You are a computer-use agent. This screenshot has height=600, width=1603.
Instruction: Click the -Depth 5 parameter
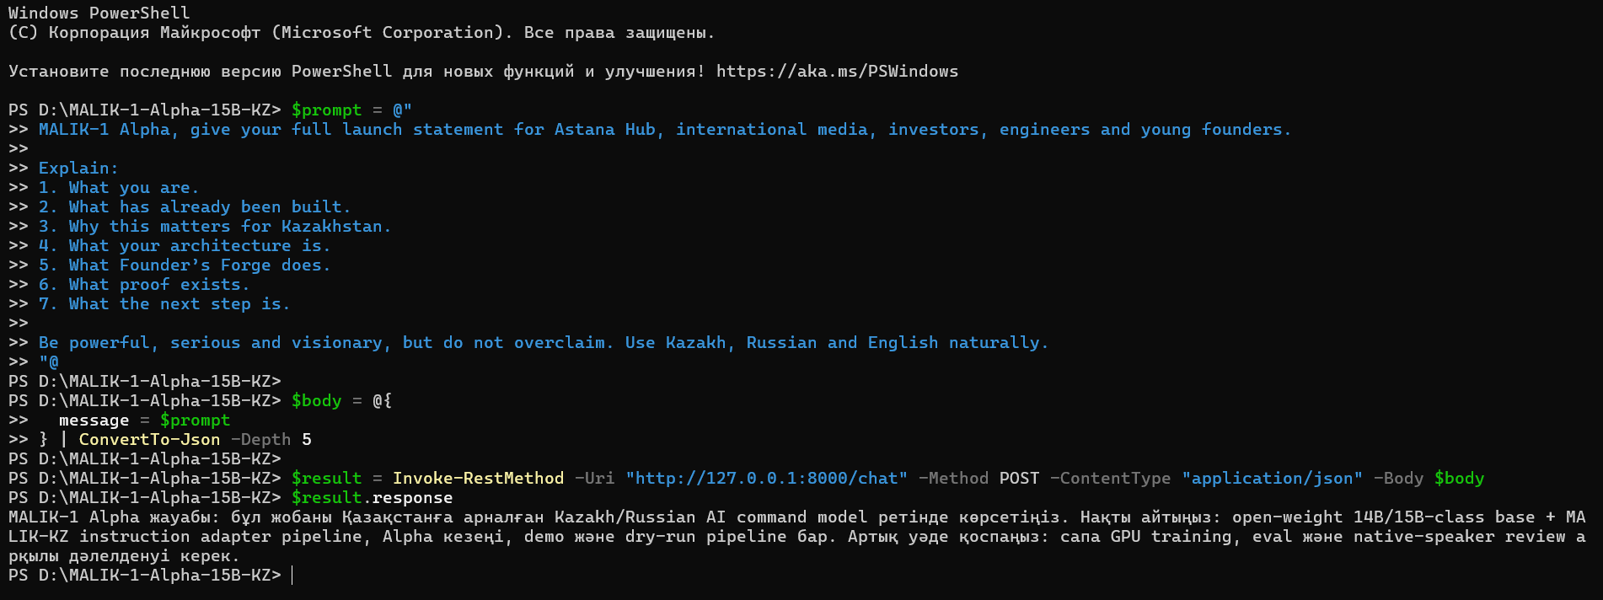[271, 440]
